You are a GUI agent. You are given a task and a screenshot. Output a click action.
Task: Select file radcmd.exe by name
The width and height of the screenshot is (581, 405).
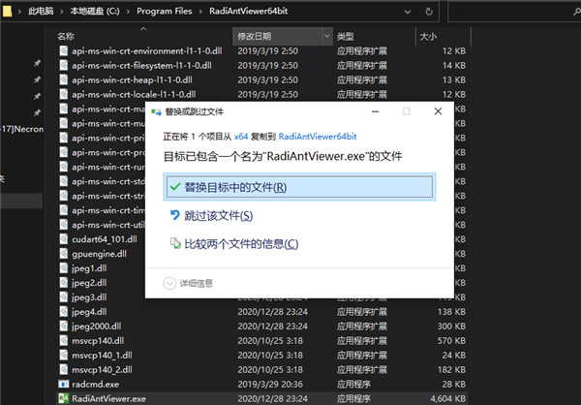95,384
